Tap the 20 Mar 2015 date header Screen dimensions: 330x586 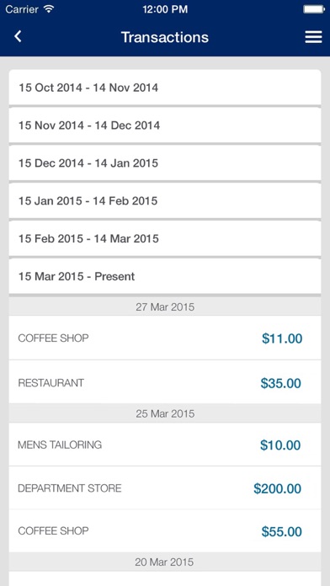pyautogui.click(x=165, y=562)
